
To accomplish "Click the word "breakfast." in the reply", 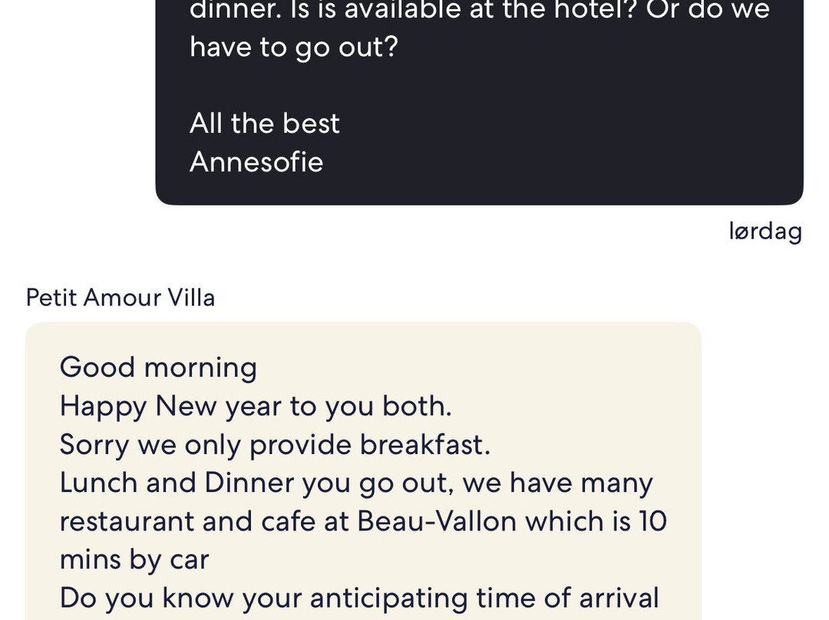I will pos(425,444).
